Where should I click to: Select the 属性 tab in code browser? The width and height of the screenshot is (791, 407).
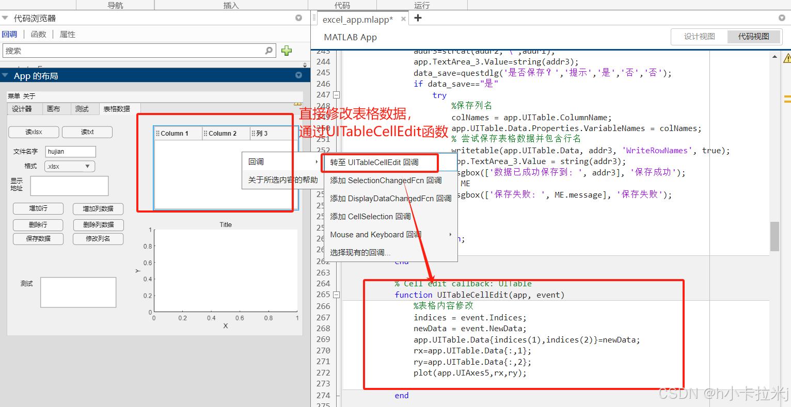[68, 34]
